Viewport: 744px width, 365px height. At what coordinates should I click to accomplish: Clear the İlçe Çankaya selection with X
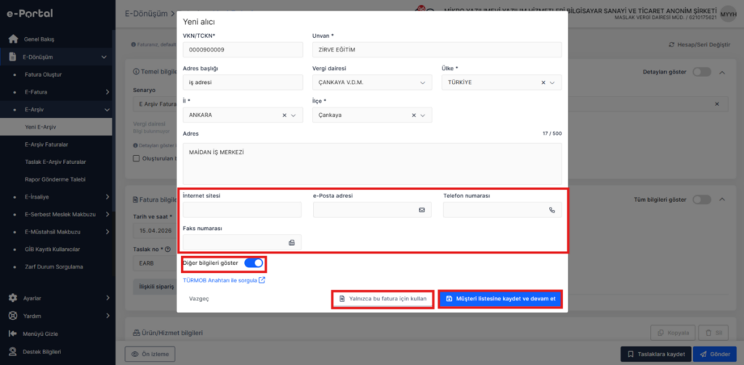coord(413,115)
